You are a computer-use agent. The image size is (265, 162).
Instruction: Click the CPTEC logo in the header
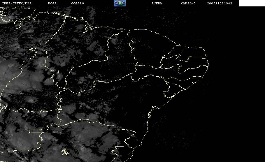point(120,3)
